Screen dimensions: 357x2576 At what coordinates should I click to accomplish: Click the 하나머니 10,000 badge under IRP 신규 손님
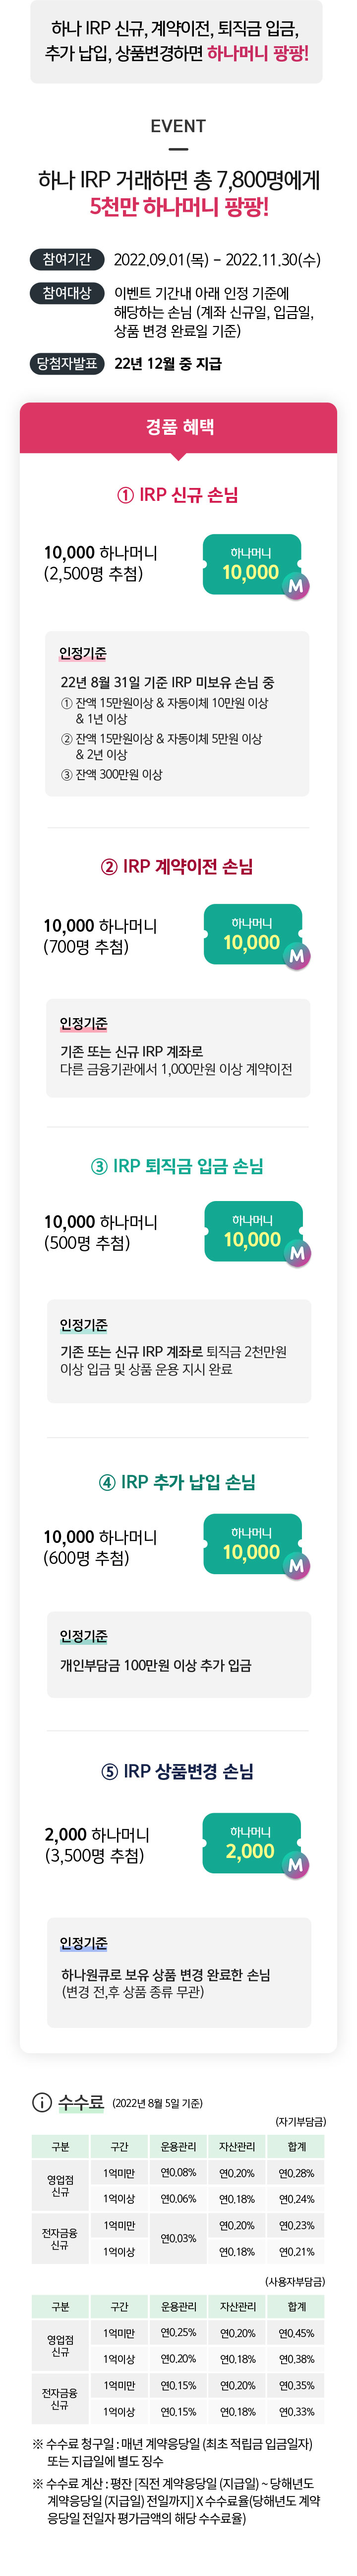pyautogui.click(x=252, y=565)
